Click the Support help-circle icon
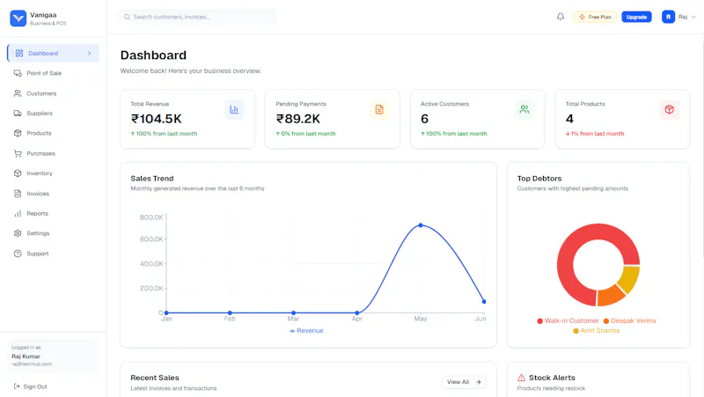The height and width of the screenshot is (397, 704). click(18, 254)
